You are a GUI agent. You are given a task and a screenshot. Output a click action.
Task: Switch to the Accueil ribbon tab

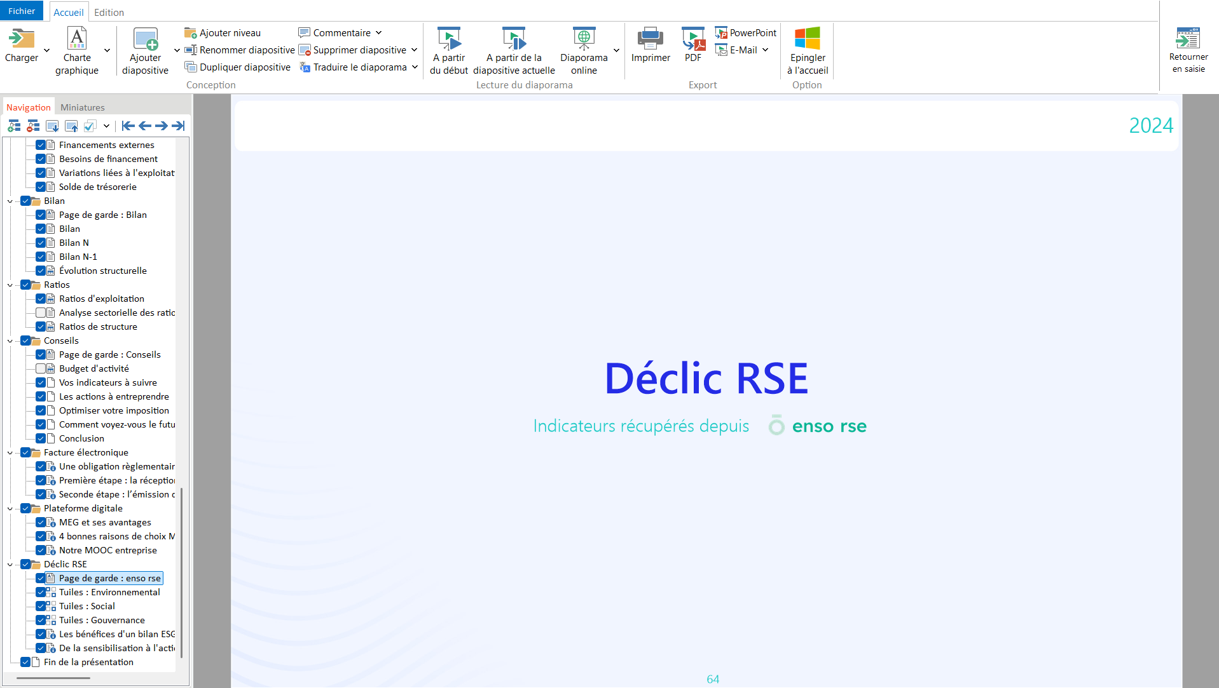69,12
